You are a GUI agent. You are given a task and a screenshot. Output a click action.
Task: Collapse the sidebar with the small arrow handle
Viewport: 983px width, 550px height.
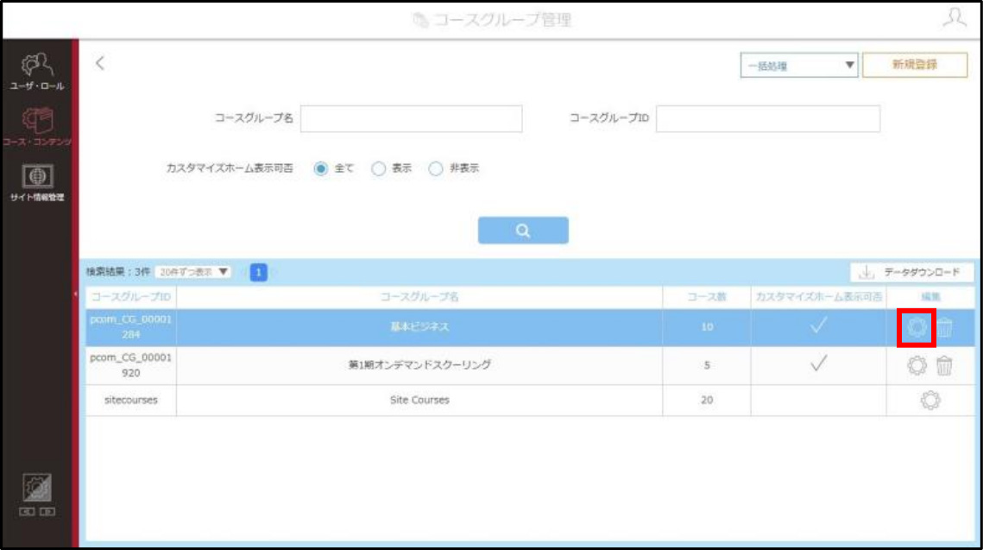75,294
